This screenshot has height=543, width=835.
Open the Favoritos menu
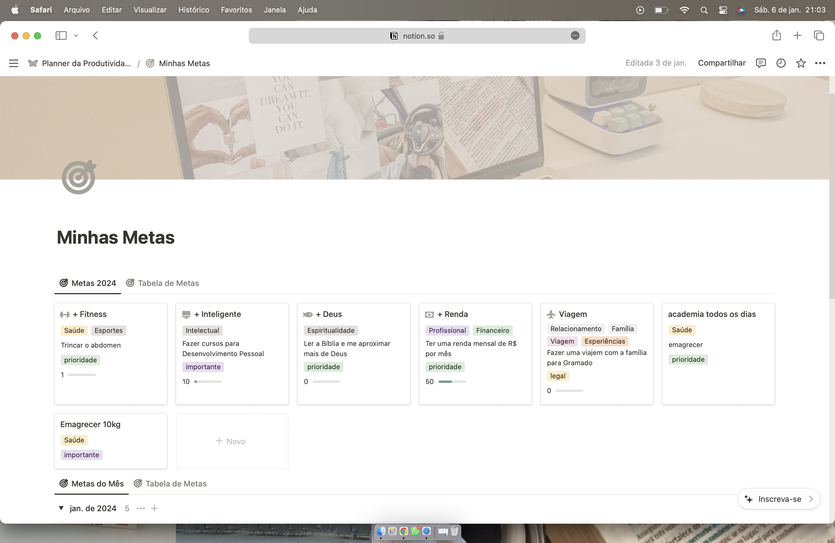tap(237, 10)
